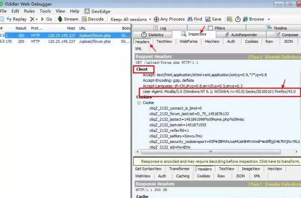Image resolution: width=301 pixels, height=198 pixels.
Task: Open the Help menu
Action: point(74,11)
